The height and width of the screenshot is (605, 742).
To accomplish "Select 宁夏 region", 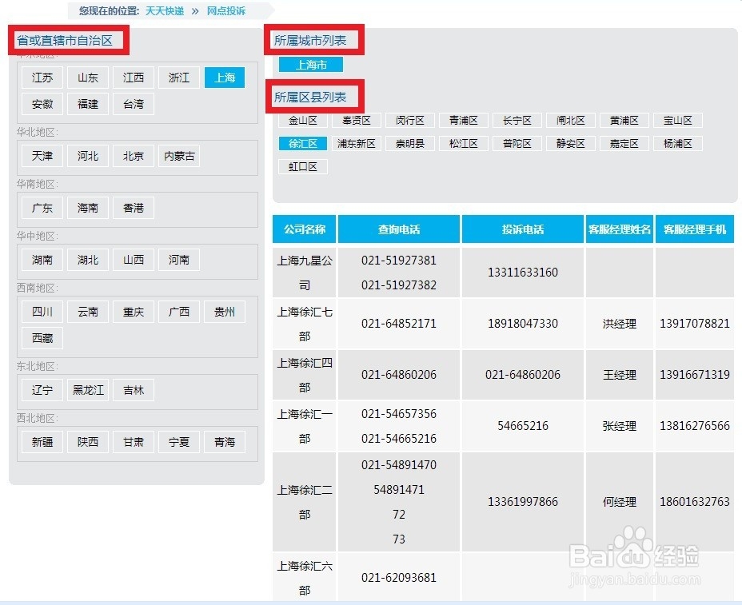I will click(179, 442).
